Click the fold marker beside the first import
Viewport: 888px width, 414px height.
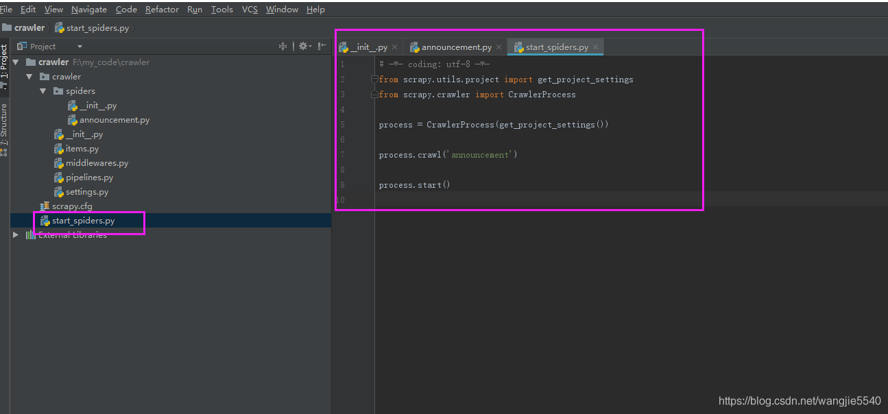pos(374,80)
